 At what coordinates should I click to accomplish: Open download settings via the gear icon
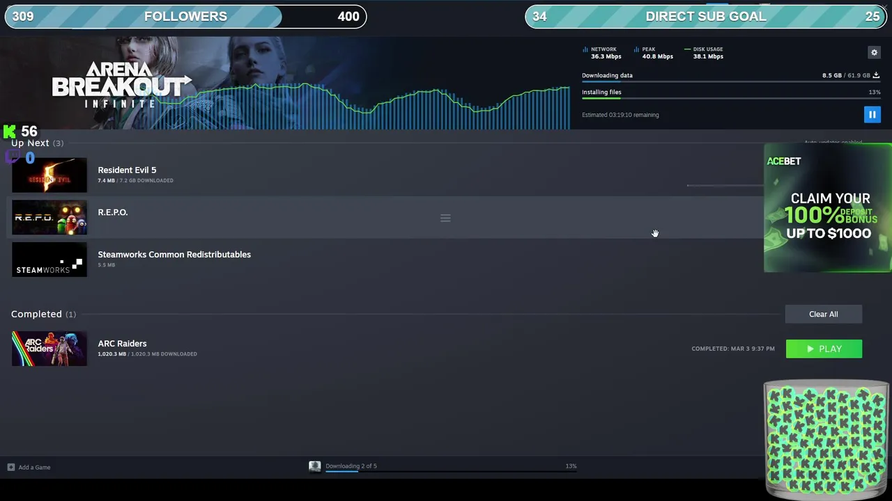click(874, 52)
